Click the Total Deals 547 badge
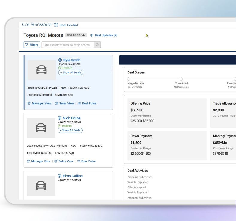Screen dimensions: 236x221 [x=76, y=35]
